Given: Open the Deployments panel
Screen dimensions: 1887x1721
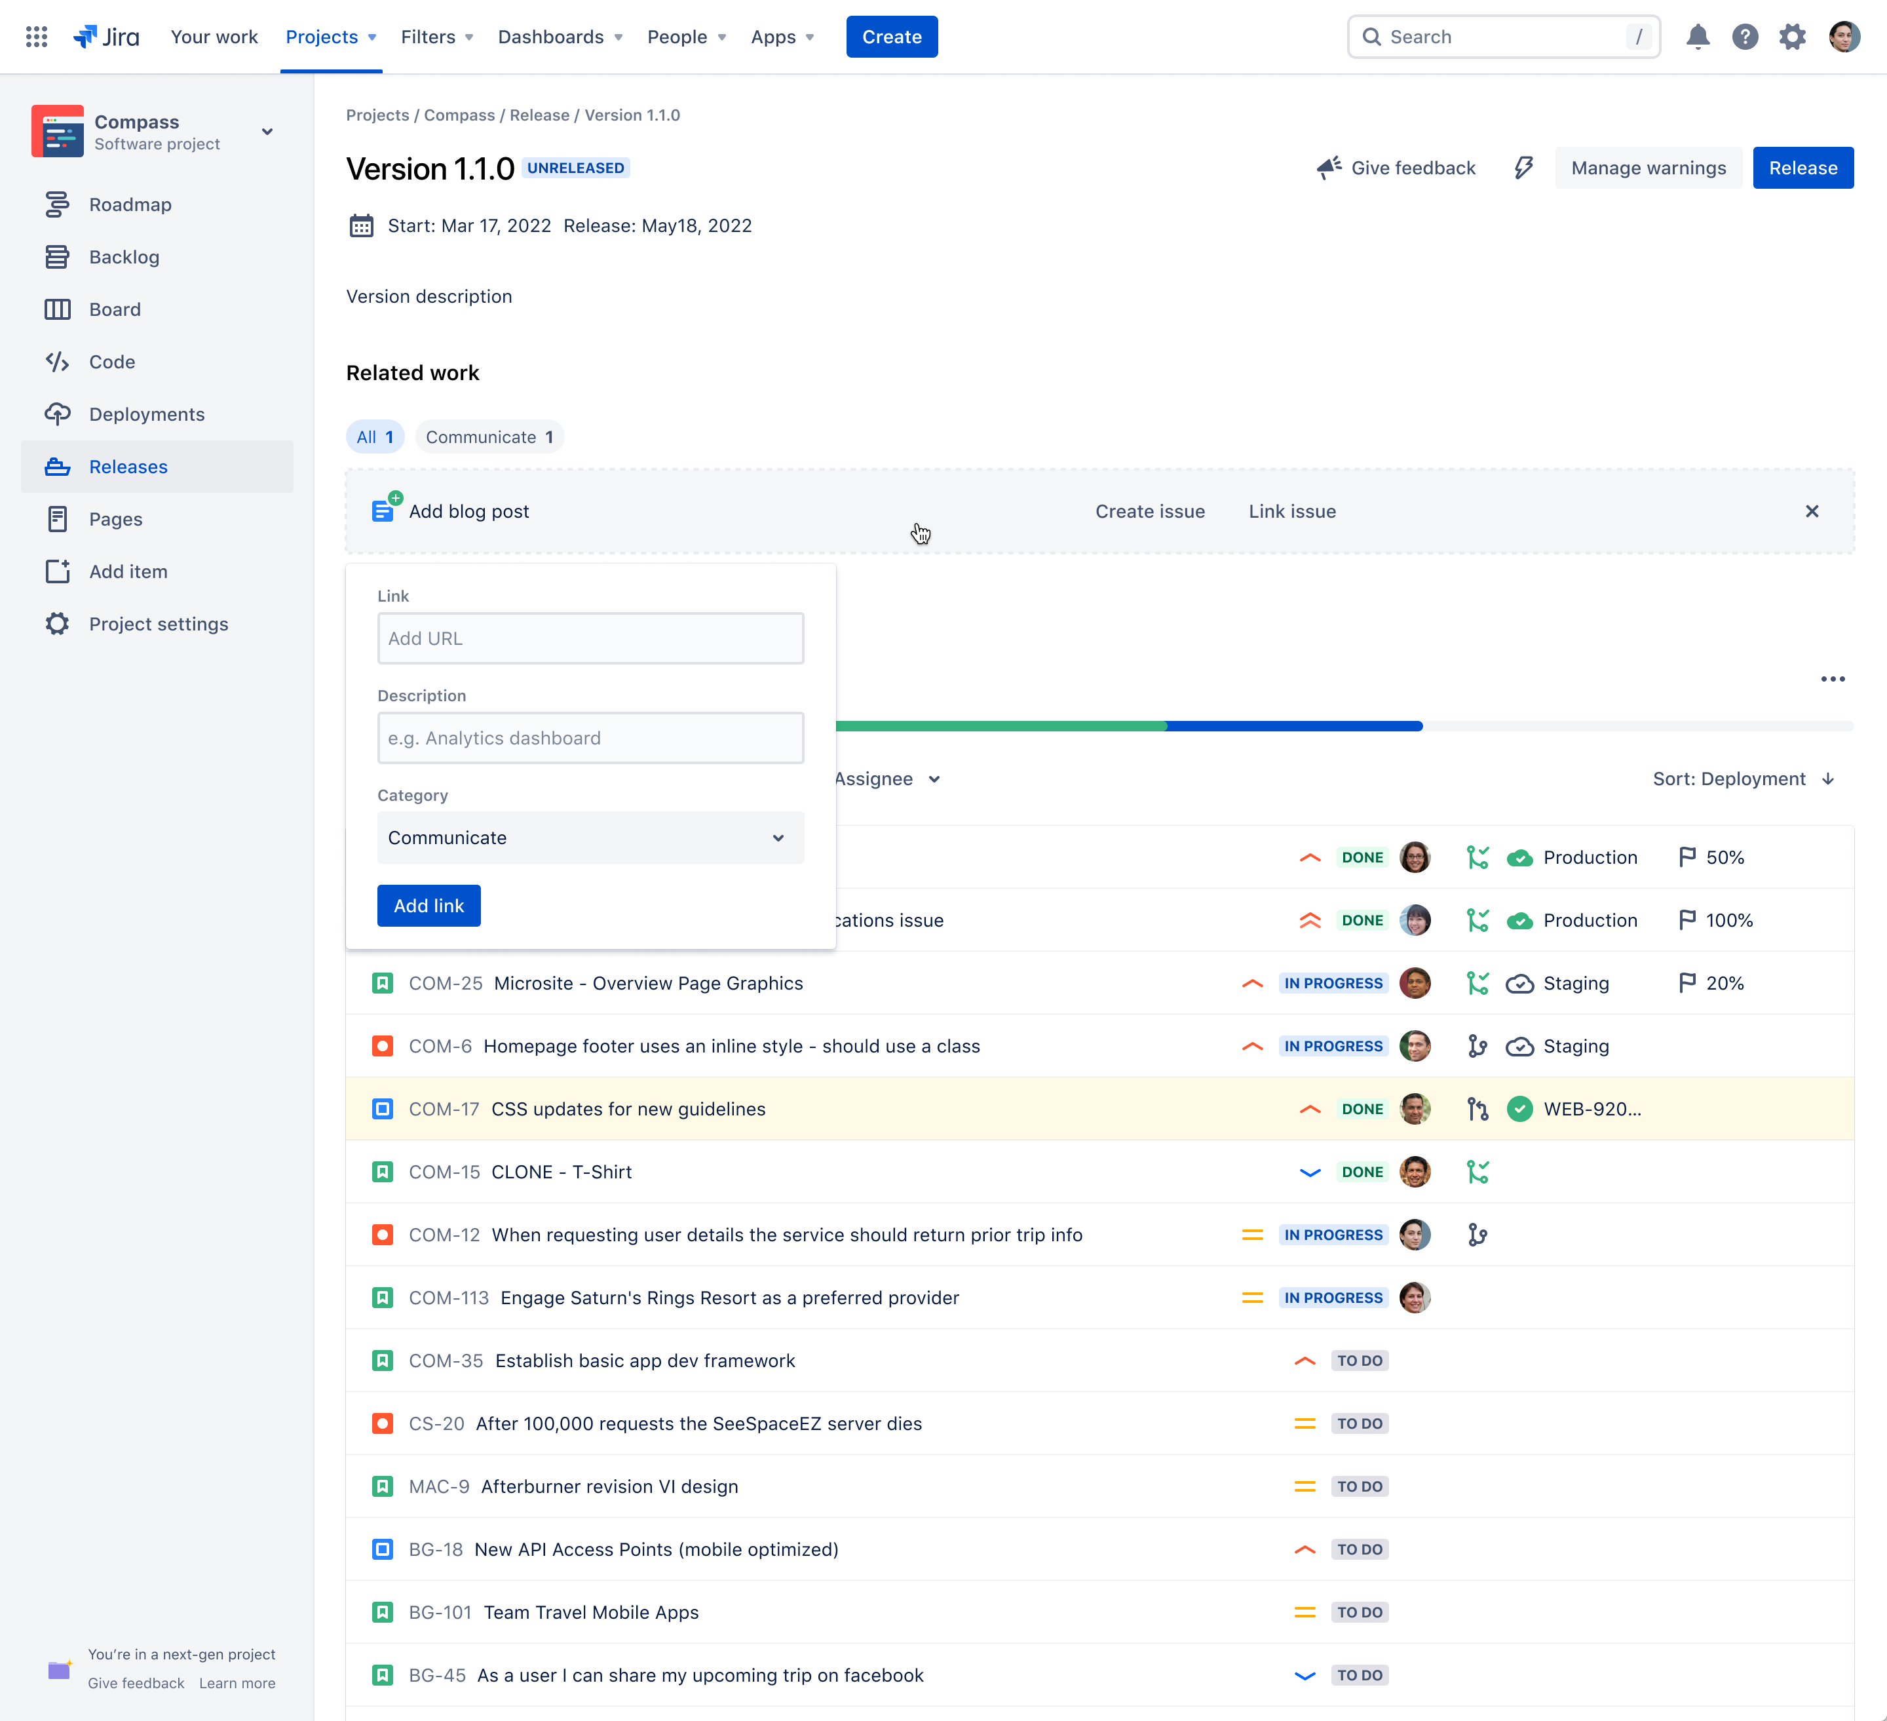Looking at the screenshot, I should click(147, 414).
